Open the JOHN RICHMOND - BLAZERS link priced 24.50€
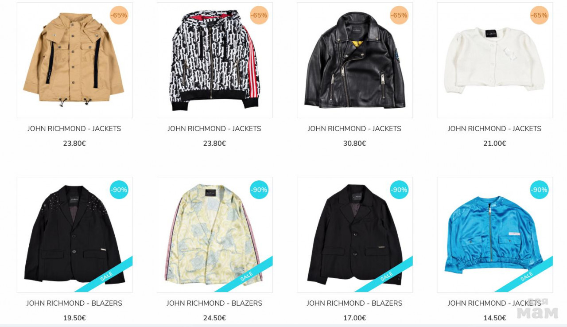The image size is (567, 327). (x=214, y=303)
